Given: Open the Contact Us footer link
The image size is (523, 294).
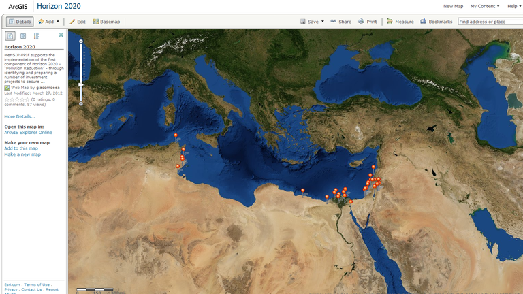Looking at the screenshot, I should click(31, 289).
